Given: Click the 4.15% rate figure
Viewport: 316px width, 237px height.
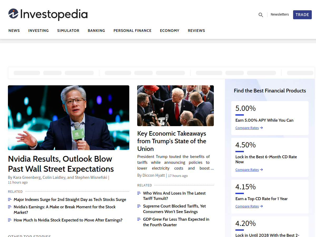Looking at the screenshot, I should [245, 187].
